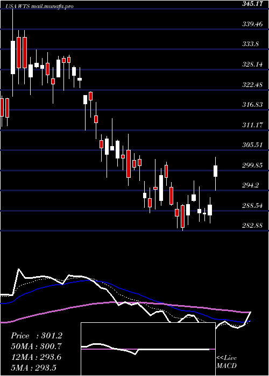Click the 333.8 price axis label
269x376 pixels.
point(250,44)
